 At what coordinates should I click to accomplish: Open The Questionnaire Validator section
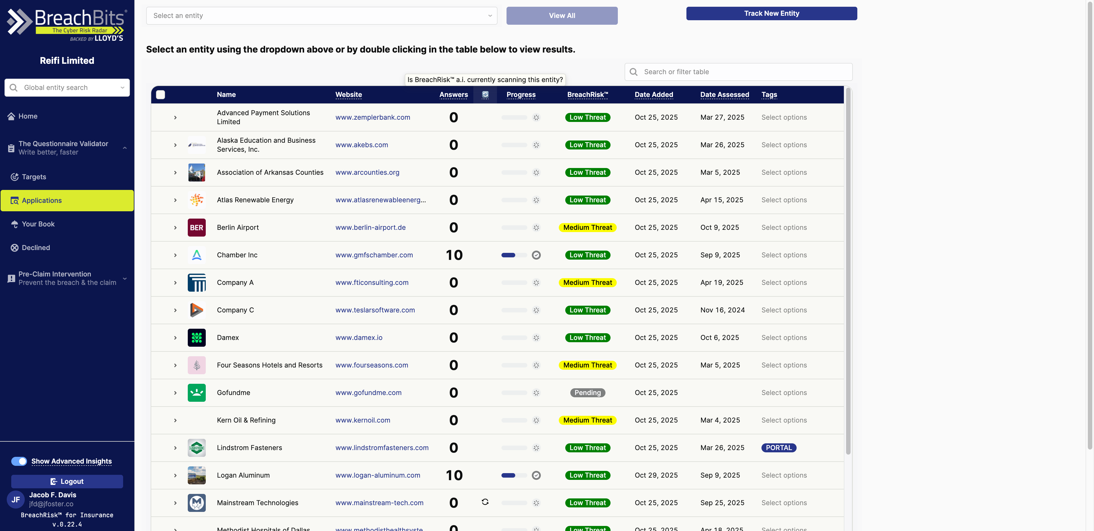point(11,147)
